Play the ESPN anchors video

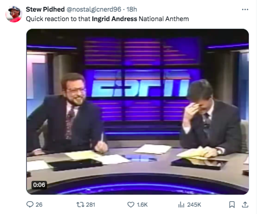click(137, 112)
